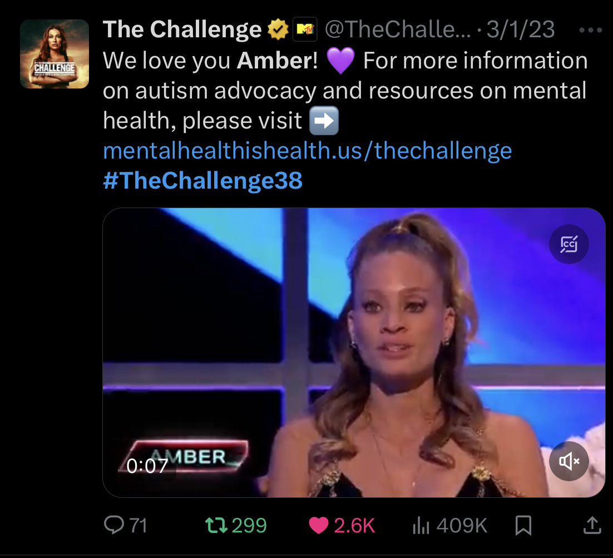This screenshot has width=613, height=558.
Task: Click the gold verified badge
Action: (278, 29)
